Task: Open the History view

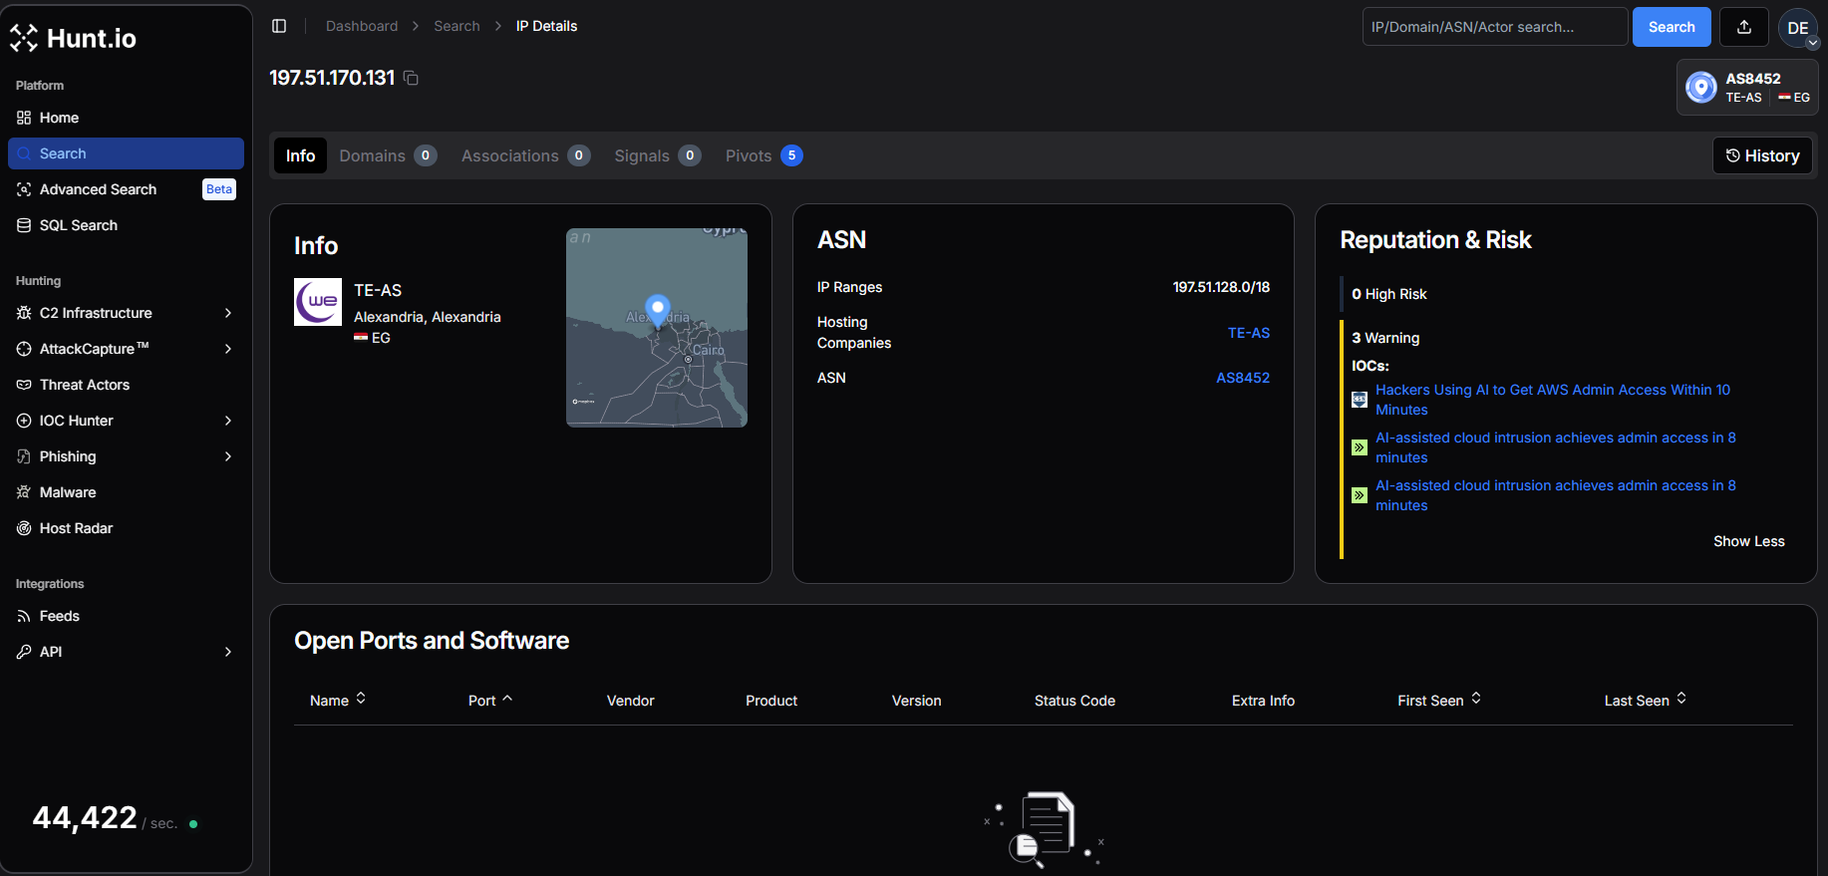Action: click(1762, 155)
